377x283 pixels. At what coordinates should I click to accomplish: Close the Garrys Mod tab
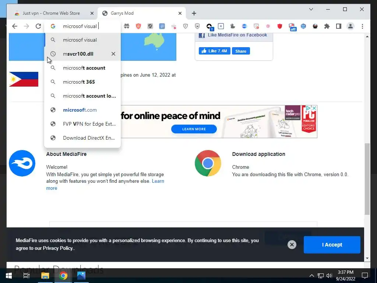(x=180, y=14)
